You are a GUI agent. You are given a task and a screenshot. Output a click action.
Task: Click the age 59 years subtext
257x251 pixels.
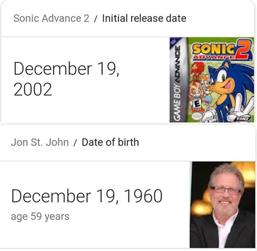click(40, 217)
